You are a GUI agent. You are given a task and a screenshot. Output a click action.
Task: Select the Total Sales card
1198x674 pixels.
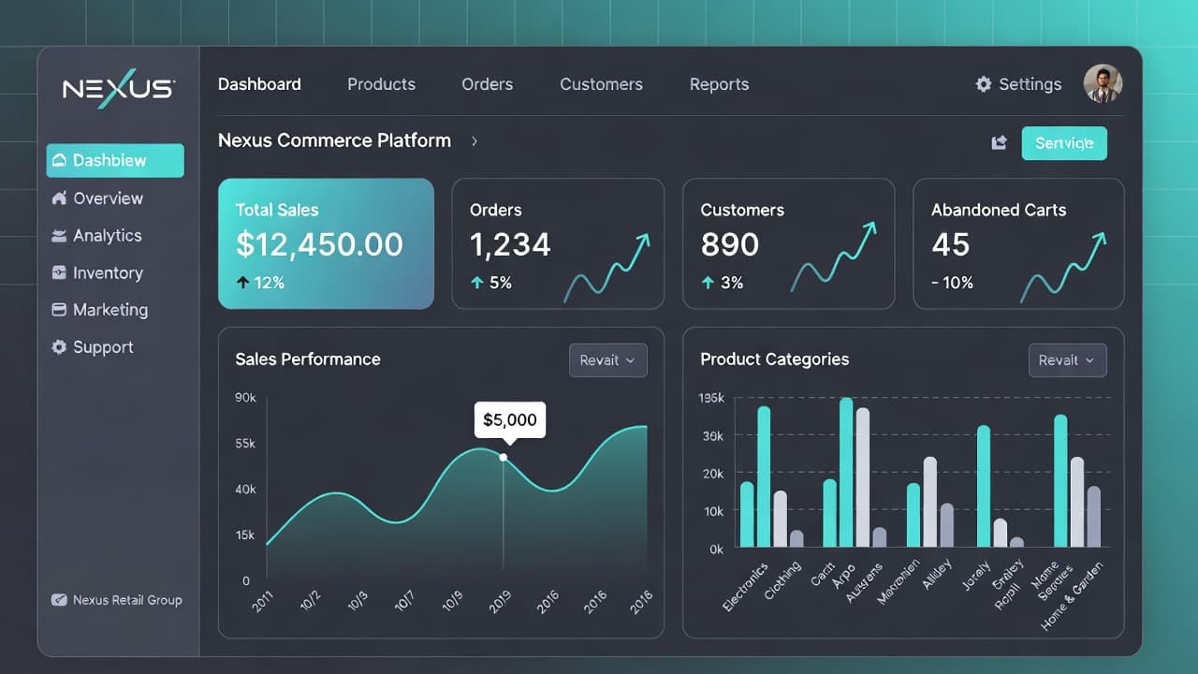click(x=326, y=243)
